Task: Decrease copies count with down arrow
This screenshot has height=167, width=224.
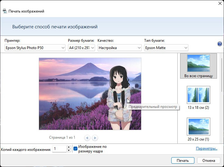Action: tap(69, 150)
